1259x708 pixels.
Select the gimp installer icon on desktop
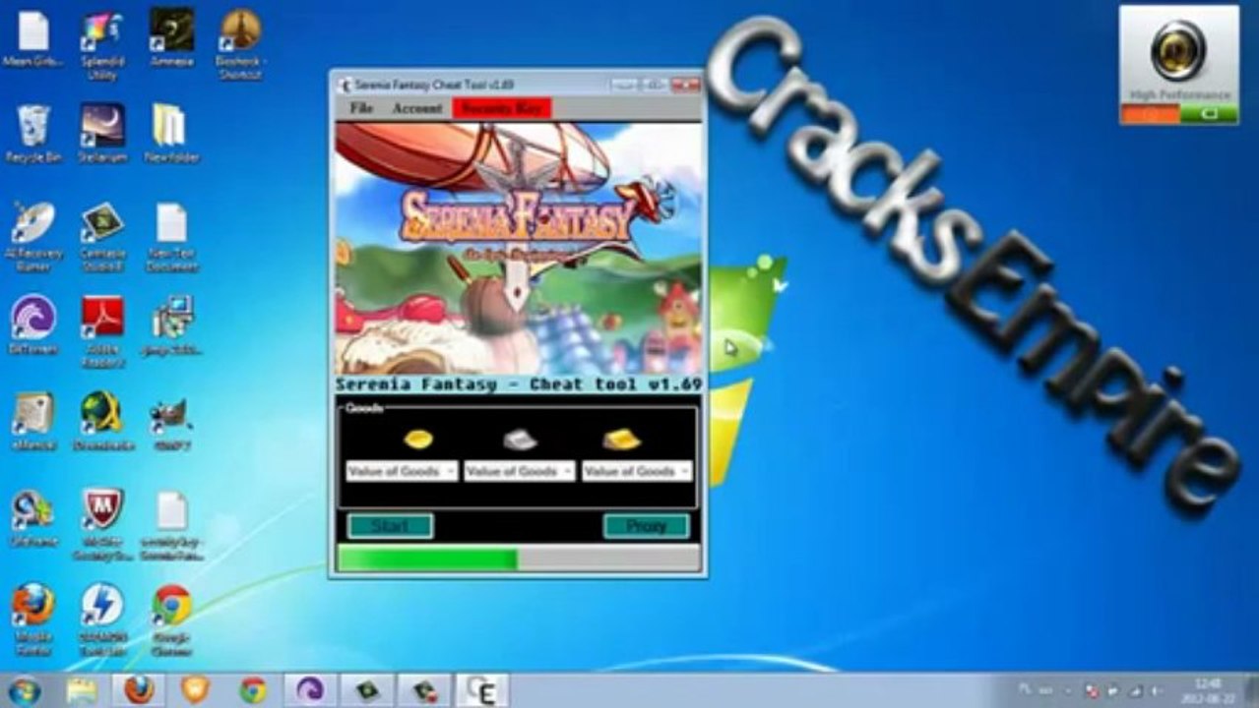coord(172,326)
